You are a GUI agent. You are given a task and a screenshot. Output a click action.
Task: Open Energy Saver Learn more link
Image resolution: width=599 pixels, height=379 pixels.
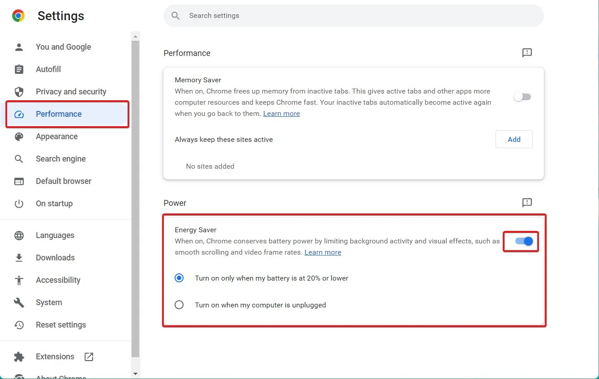click(x=323, y=252)
